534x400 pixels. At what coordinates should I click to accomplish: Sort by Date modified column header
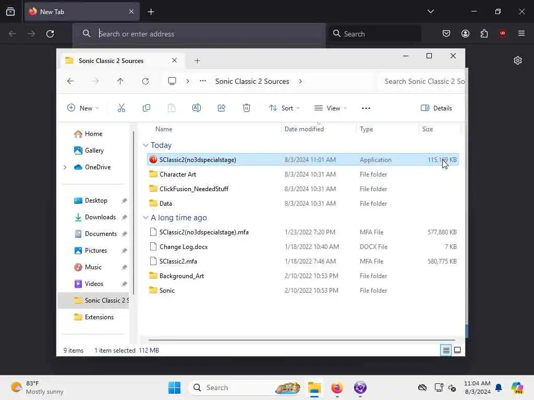(x=304, y=129)
